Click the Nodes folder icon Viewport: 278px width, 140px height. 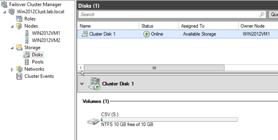point(19,26)
